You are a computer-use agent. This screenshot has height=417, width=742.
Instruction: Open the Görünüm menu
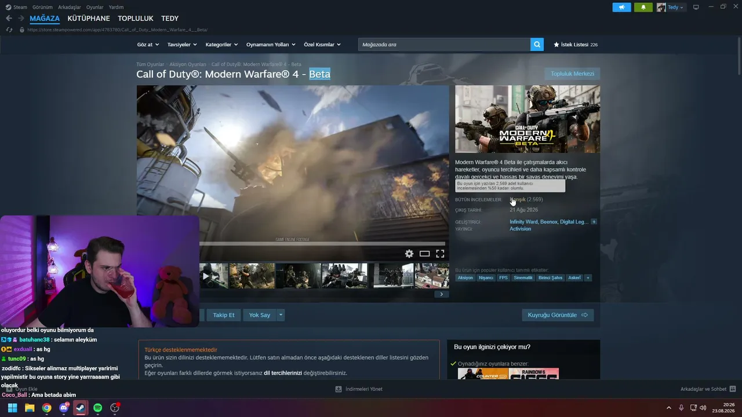(42, 8)
